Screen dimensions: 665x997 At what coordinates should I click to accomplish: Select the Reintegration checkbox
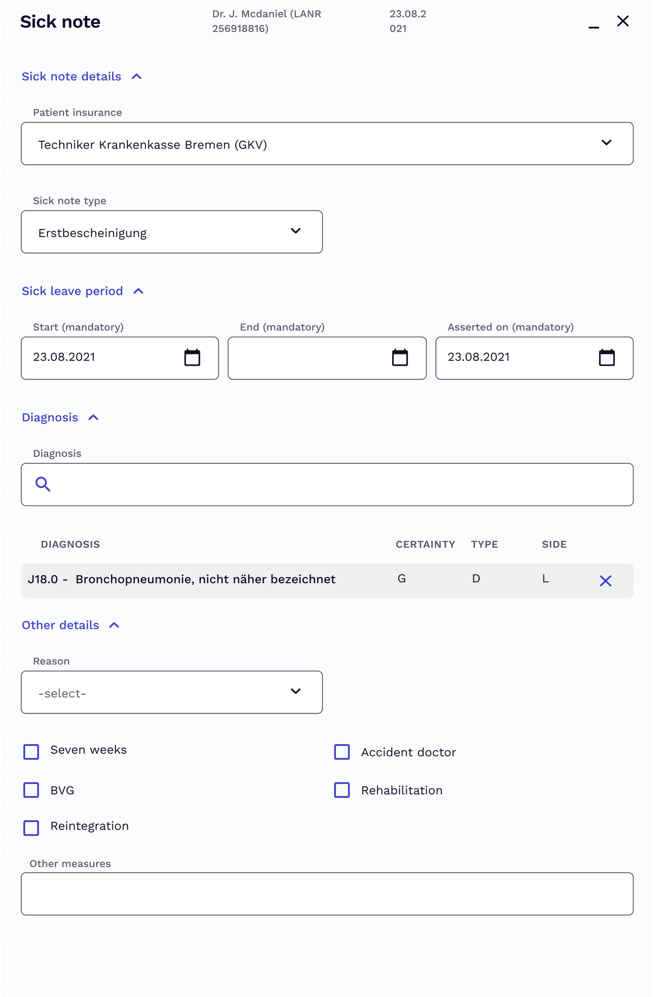31,828
